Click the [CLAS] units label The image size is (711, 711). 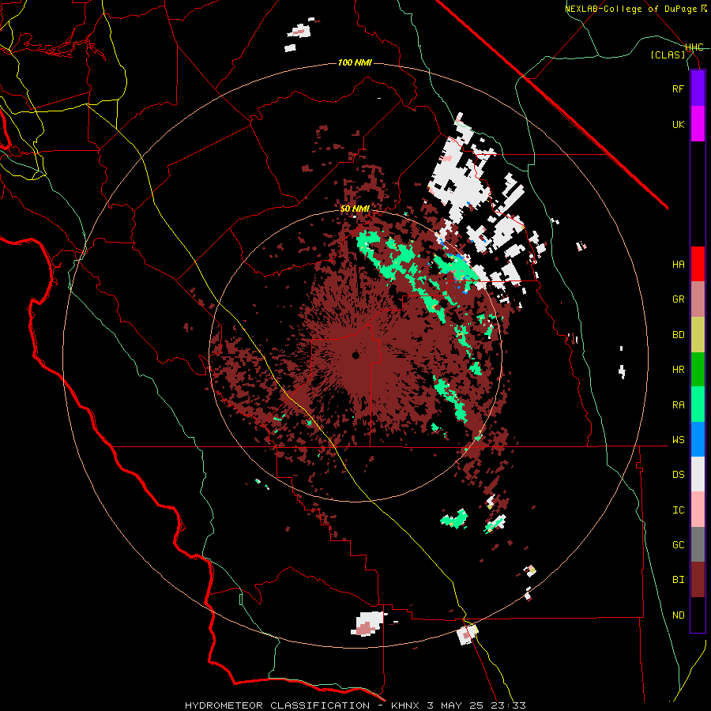tap(668, 55)
